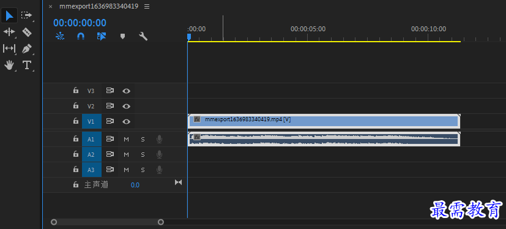Viewport: 506px width, 229px height.
Task: Click the master track 0.0 volume value
Action: (135, 185)
